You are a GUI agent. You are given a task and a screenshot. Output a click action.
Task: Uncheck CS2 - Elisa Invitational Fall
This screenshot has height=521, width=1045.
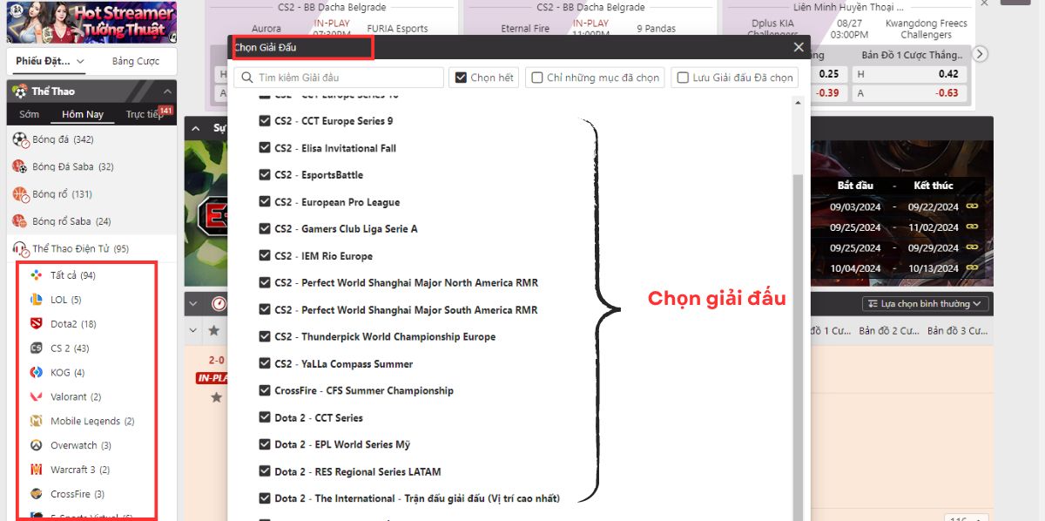[265, 148]
